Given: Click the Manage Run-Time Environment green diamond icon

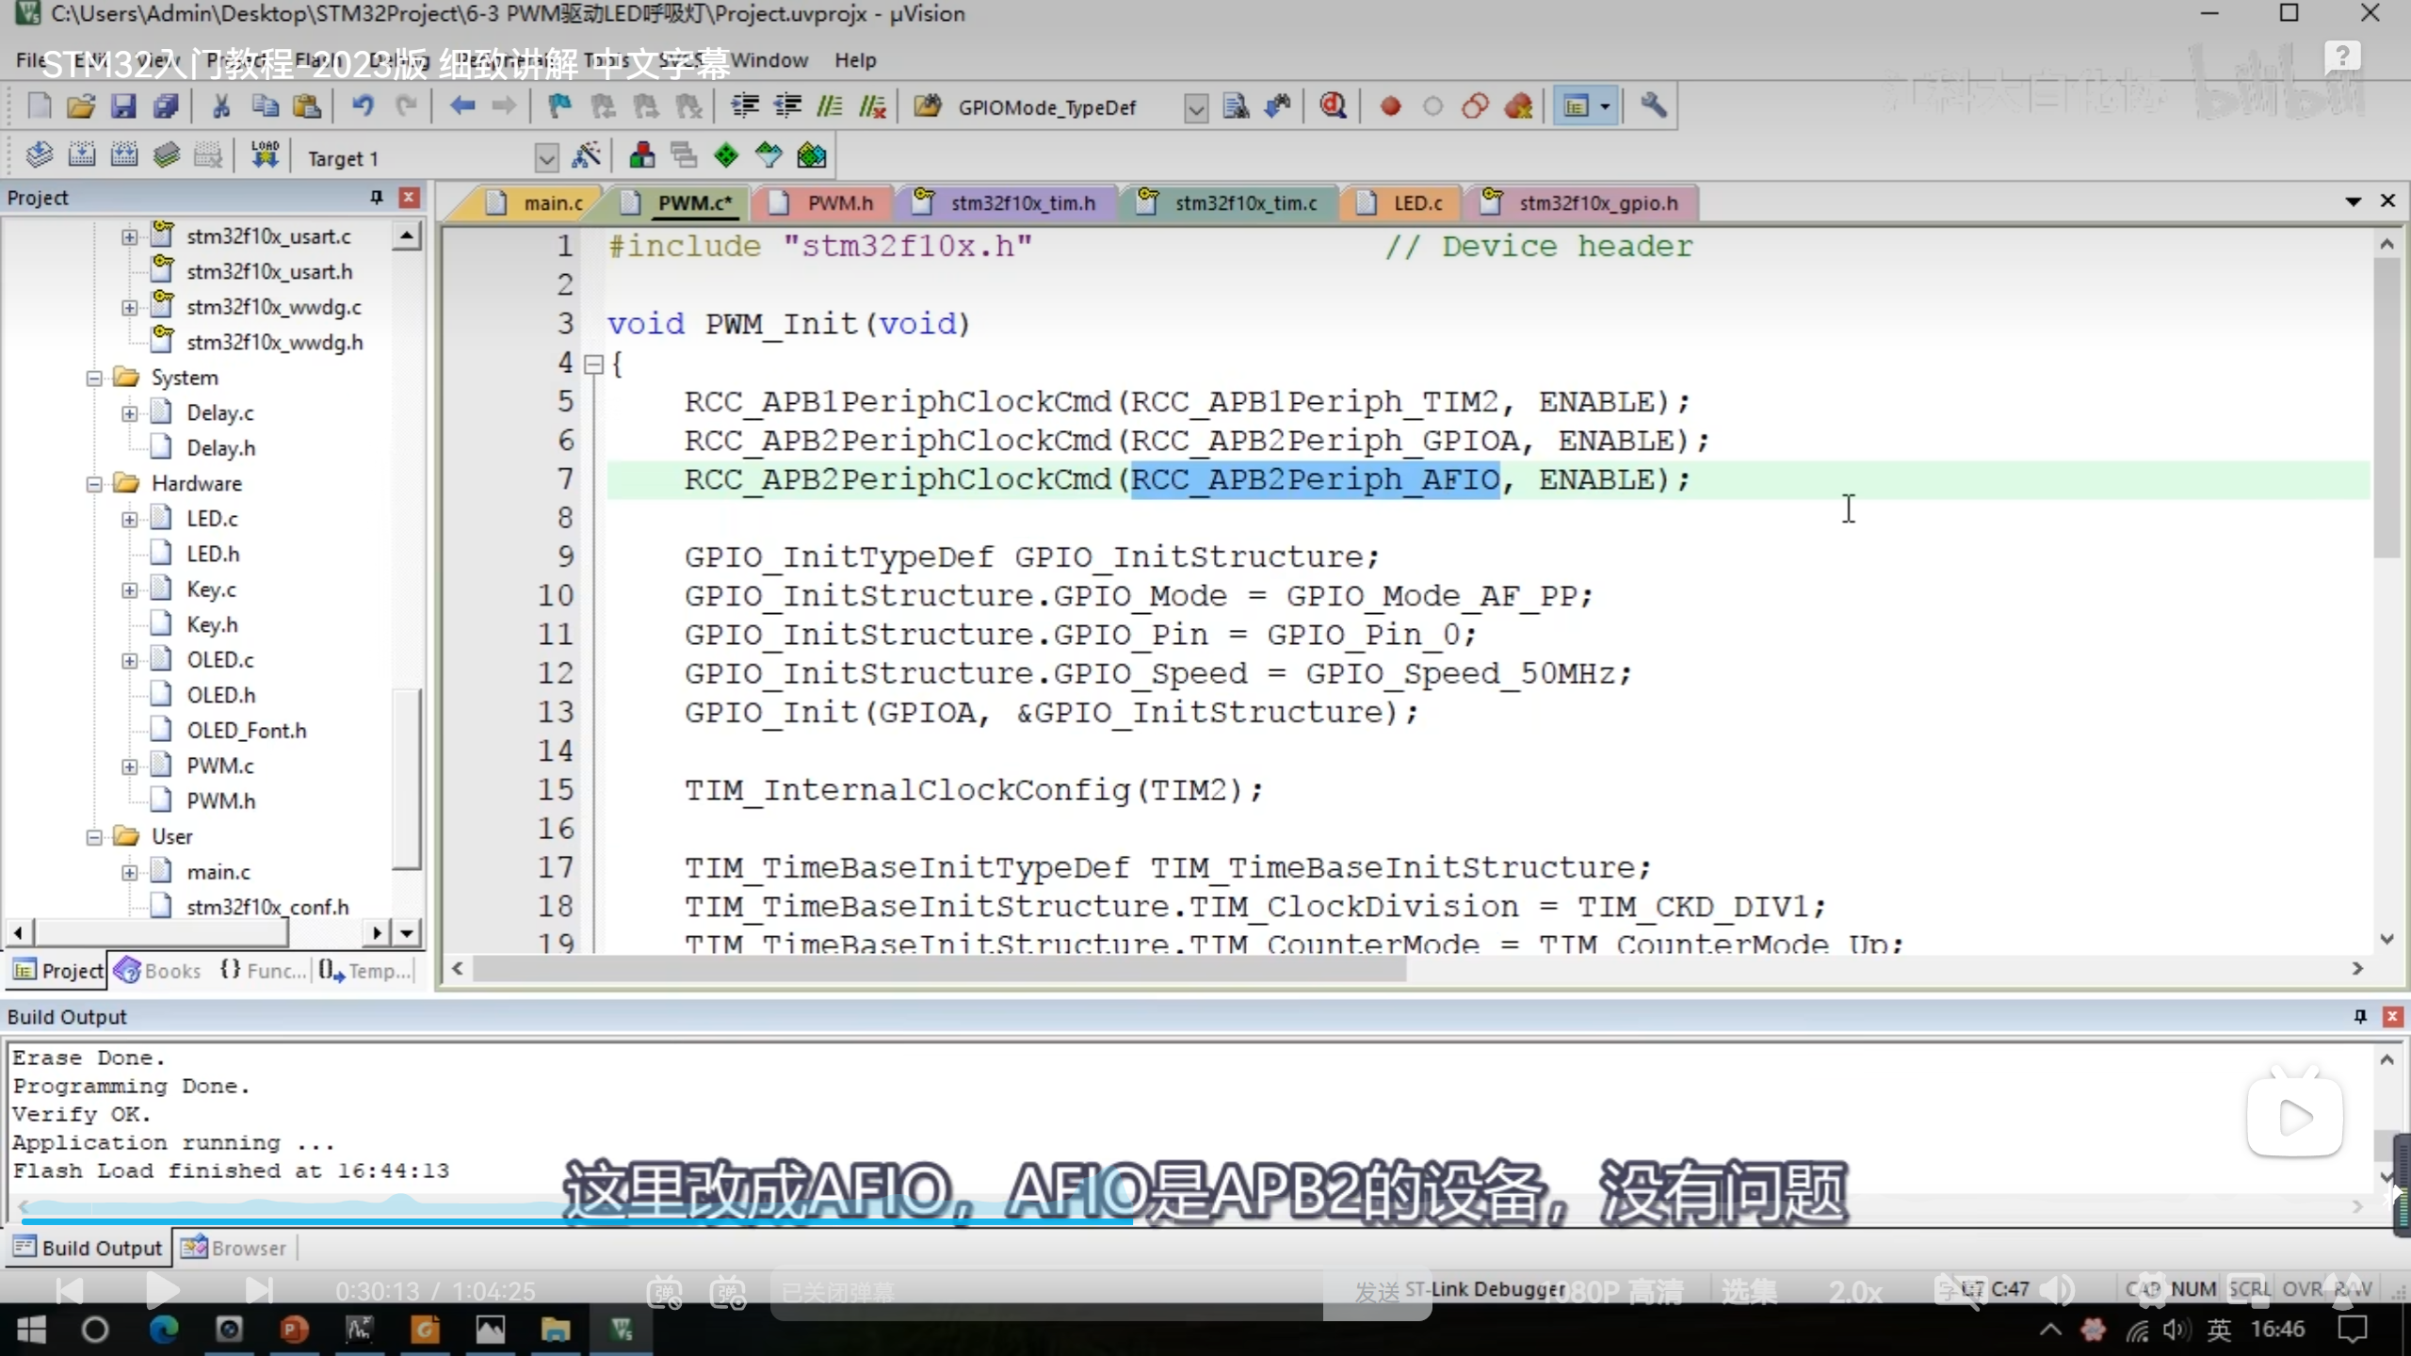Looking at the screenshot, I should coord(726,155).
